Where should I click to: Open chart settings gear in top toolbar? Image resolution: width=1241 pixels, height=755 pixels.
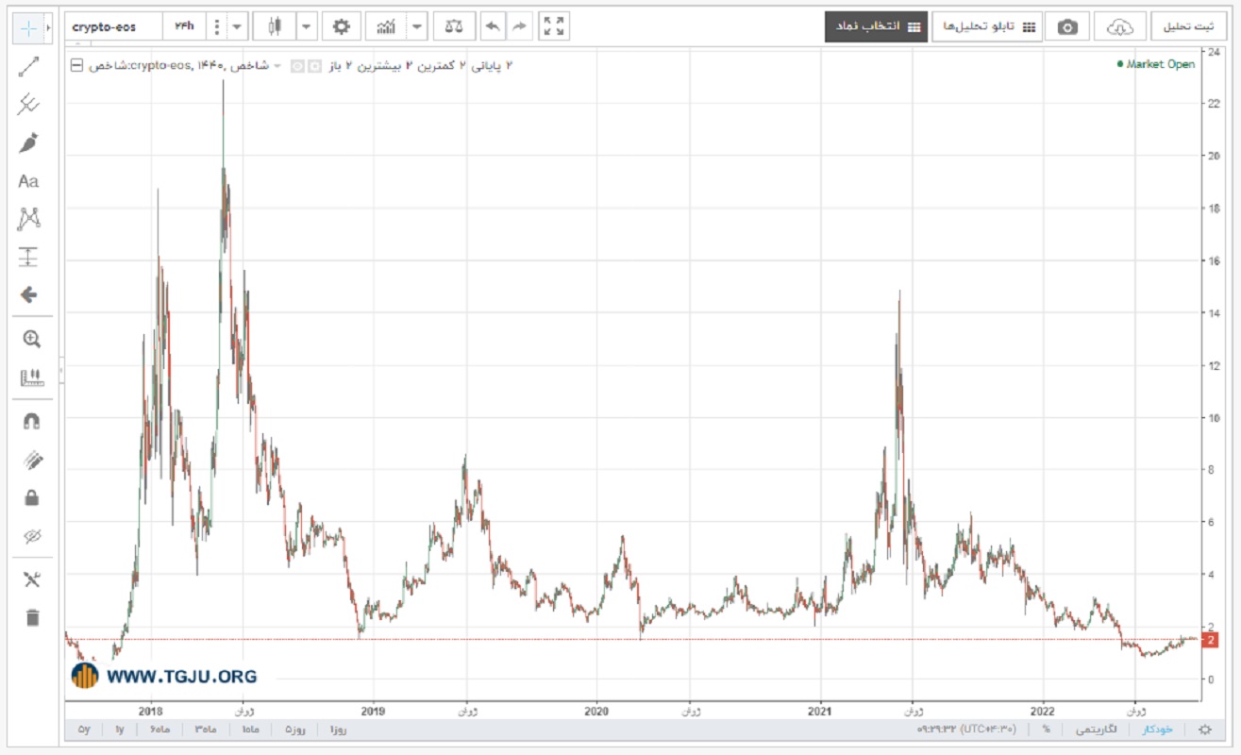pyautogui.click(x=341, y=26)
